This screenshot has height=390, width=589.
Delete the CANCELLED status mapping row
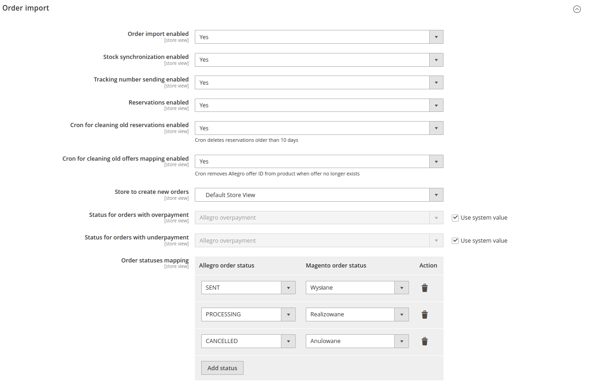coord(425,341)
